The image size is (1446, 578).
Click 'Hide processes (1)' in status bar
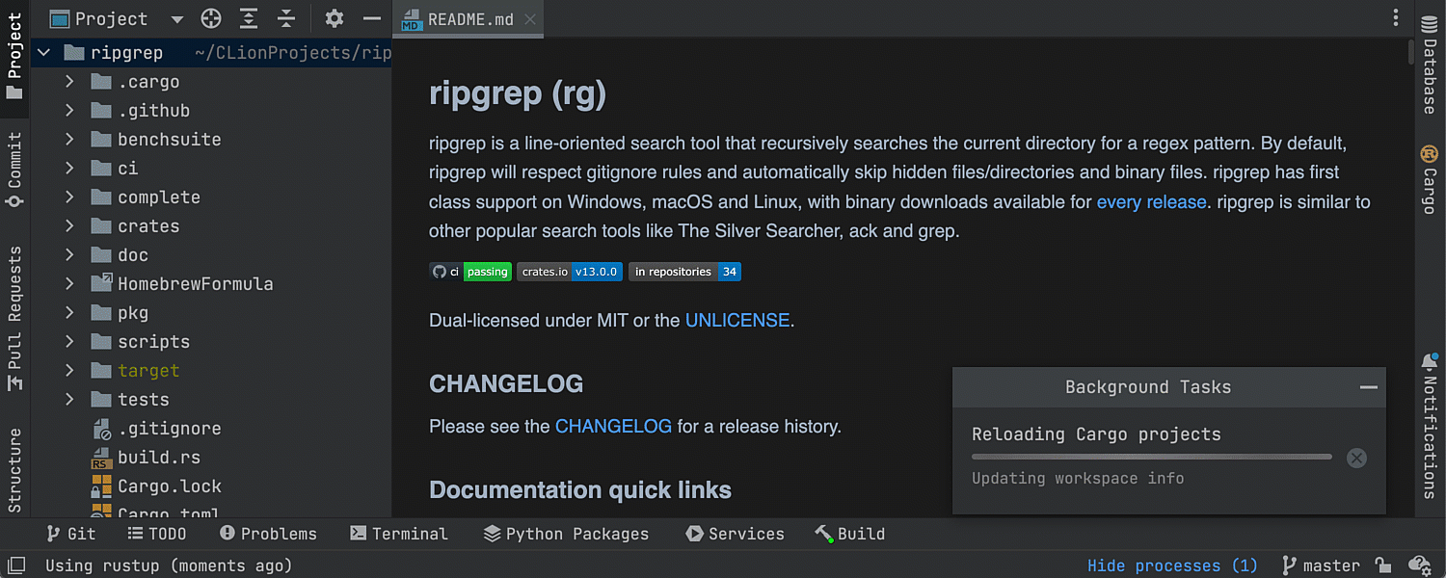(1172, 565)
